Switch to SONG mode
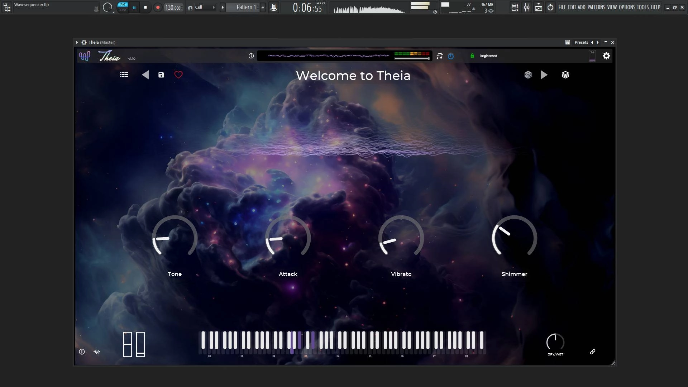Image resolution: width=688 pixels, height=387 pixels. [x=123, y=10]
